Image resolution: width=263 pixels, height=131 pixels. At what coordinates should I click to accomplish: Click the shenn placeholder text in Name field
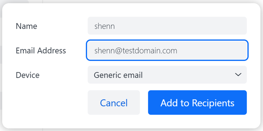[x=105, y=26]
